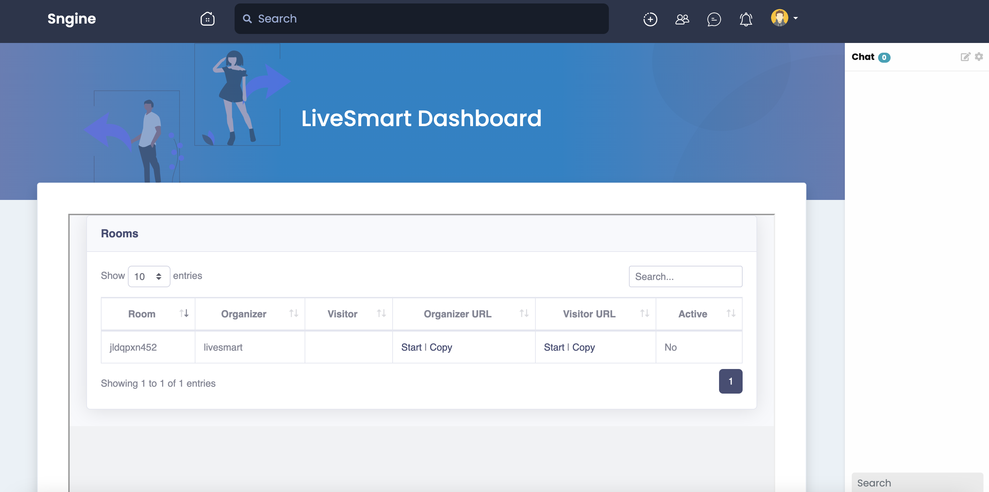Click the profile avatar picture
Image resolution: width=989 pixels, height=492 pixels.
pyautogui.click(x=780, y=18)
